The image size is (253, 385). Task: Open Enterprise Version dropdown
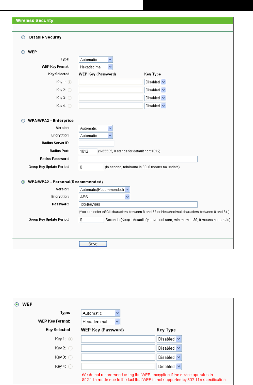click(96, 128)
